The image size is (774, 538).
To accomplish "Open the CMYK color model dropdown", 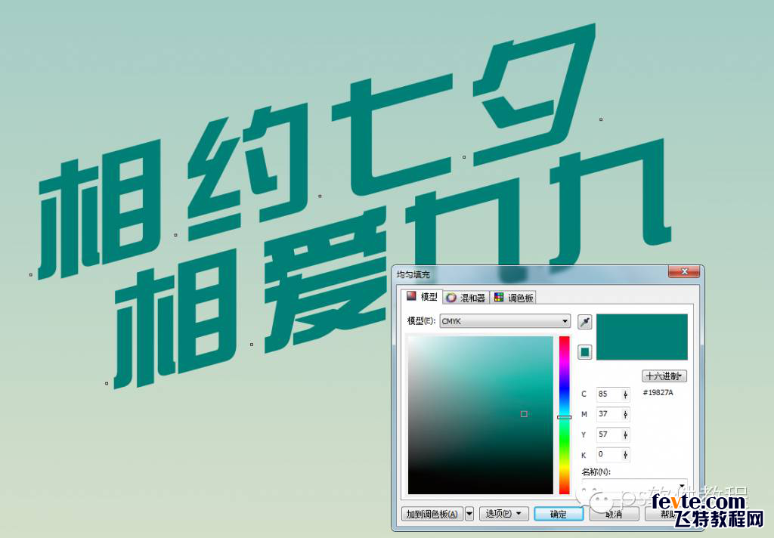I will coord(504,321).
